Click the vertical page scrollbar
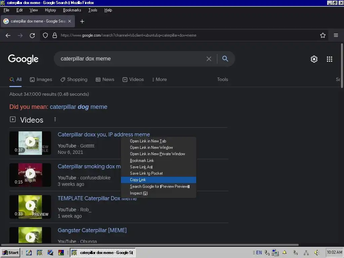Image resolution: width=344 pixels, height=258 pixels. click(342, 66)
